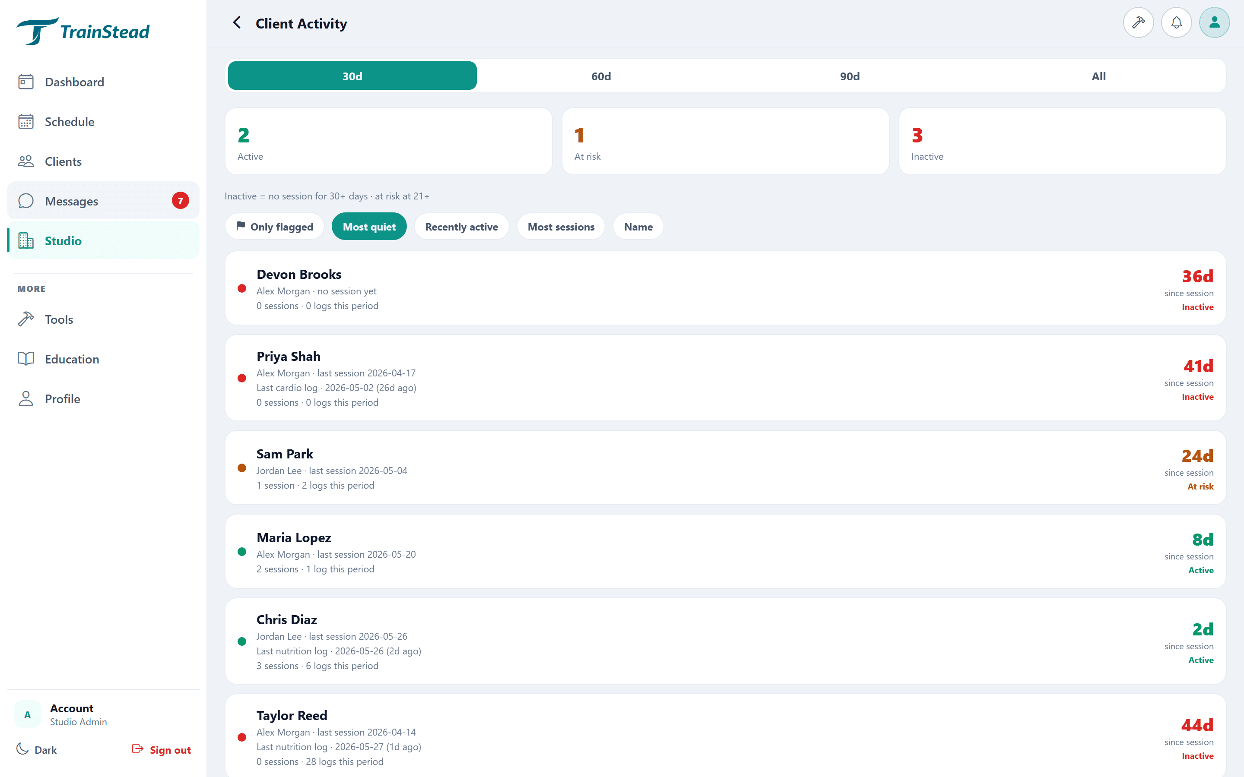
Task: Switch to 60d period
Action: coord(601,76)
